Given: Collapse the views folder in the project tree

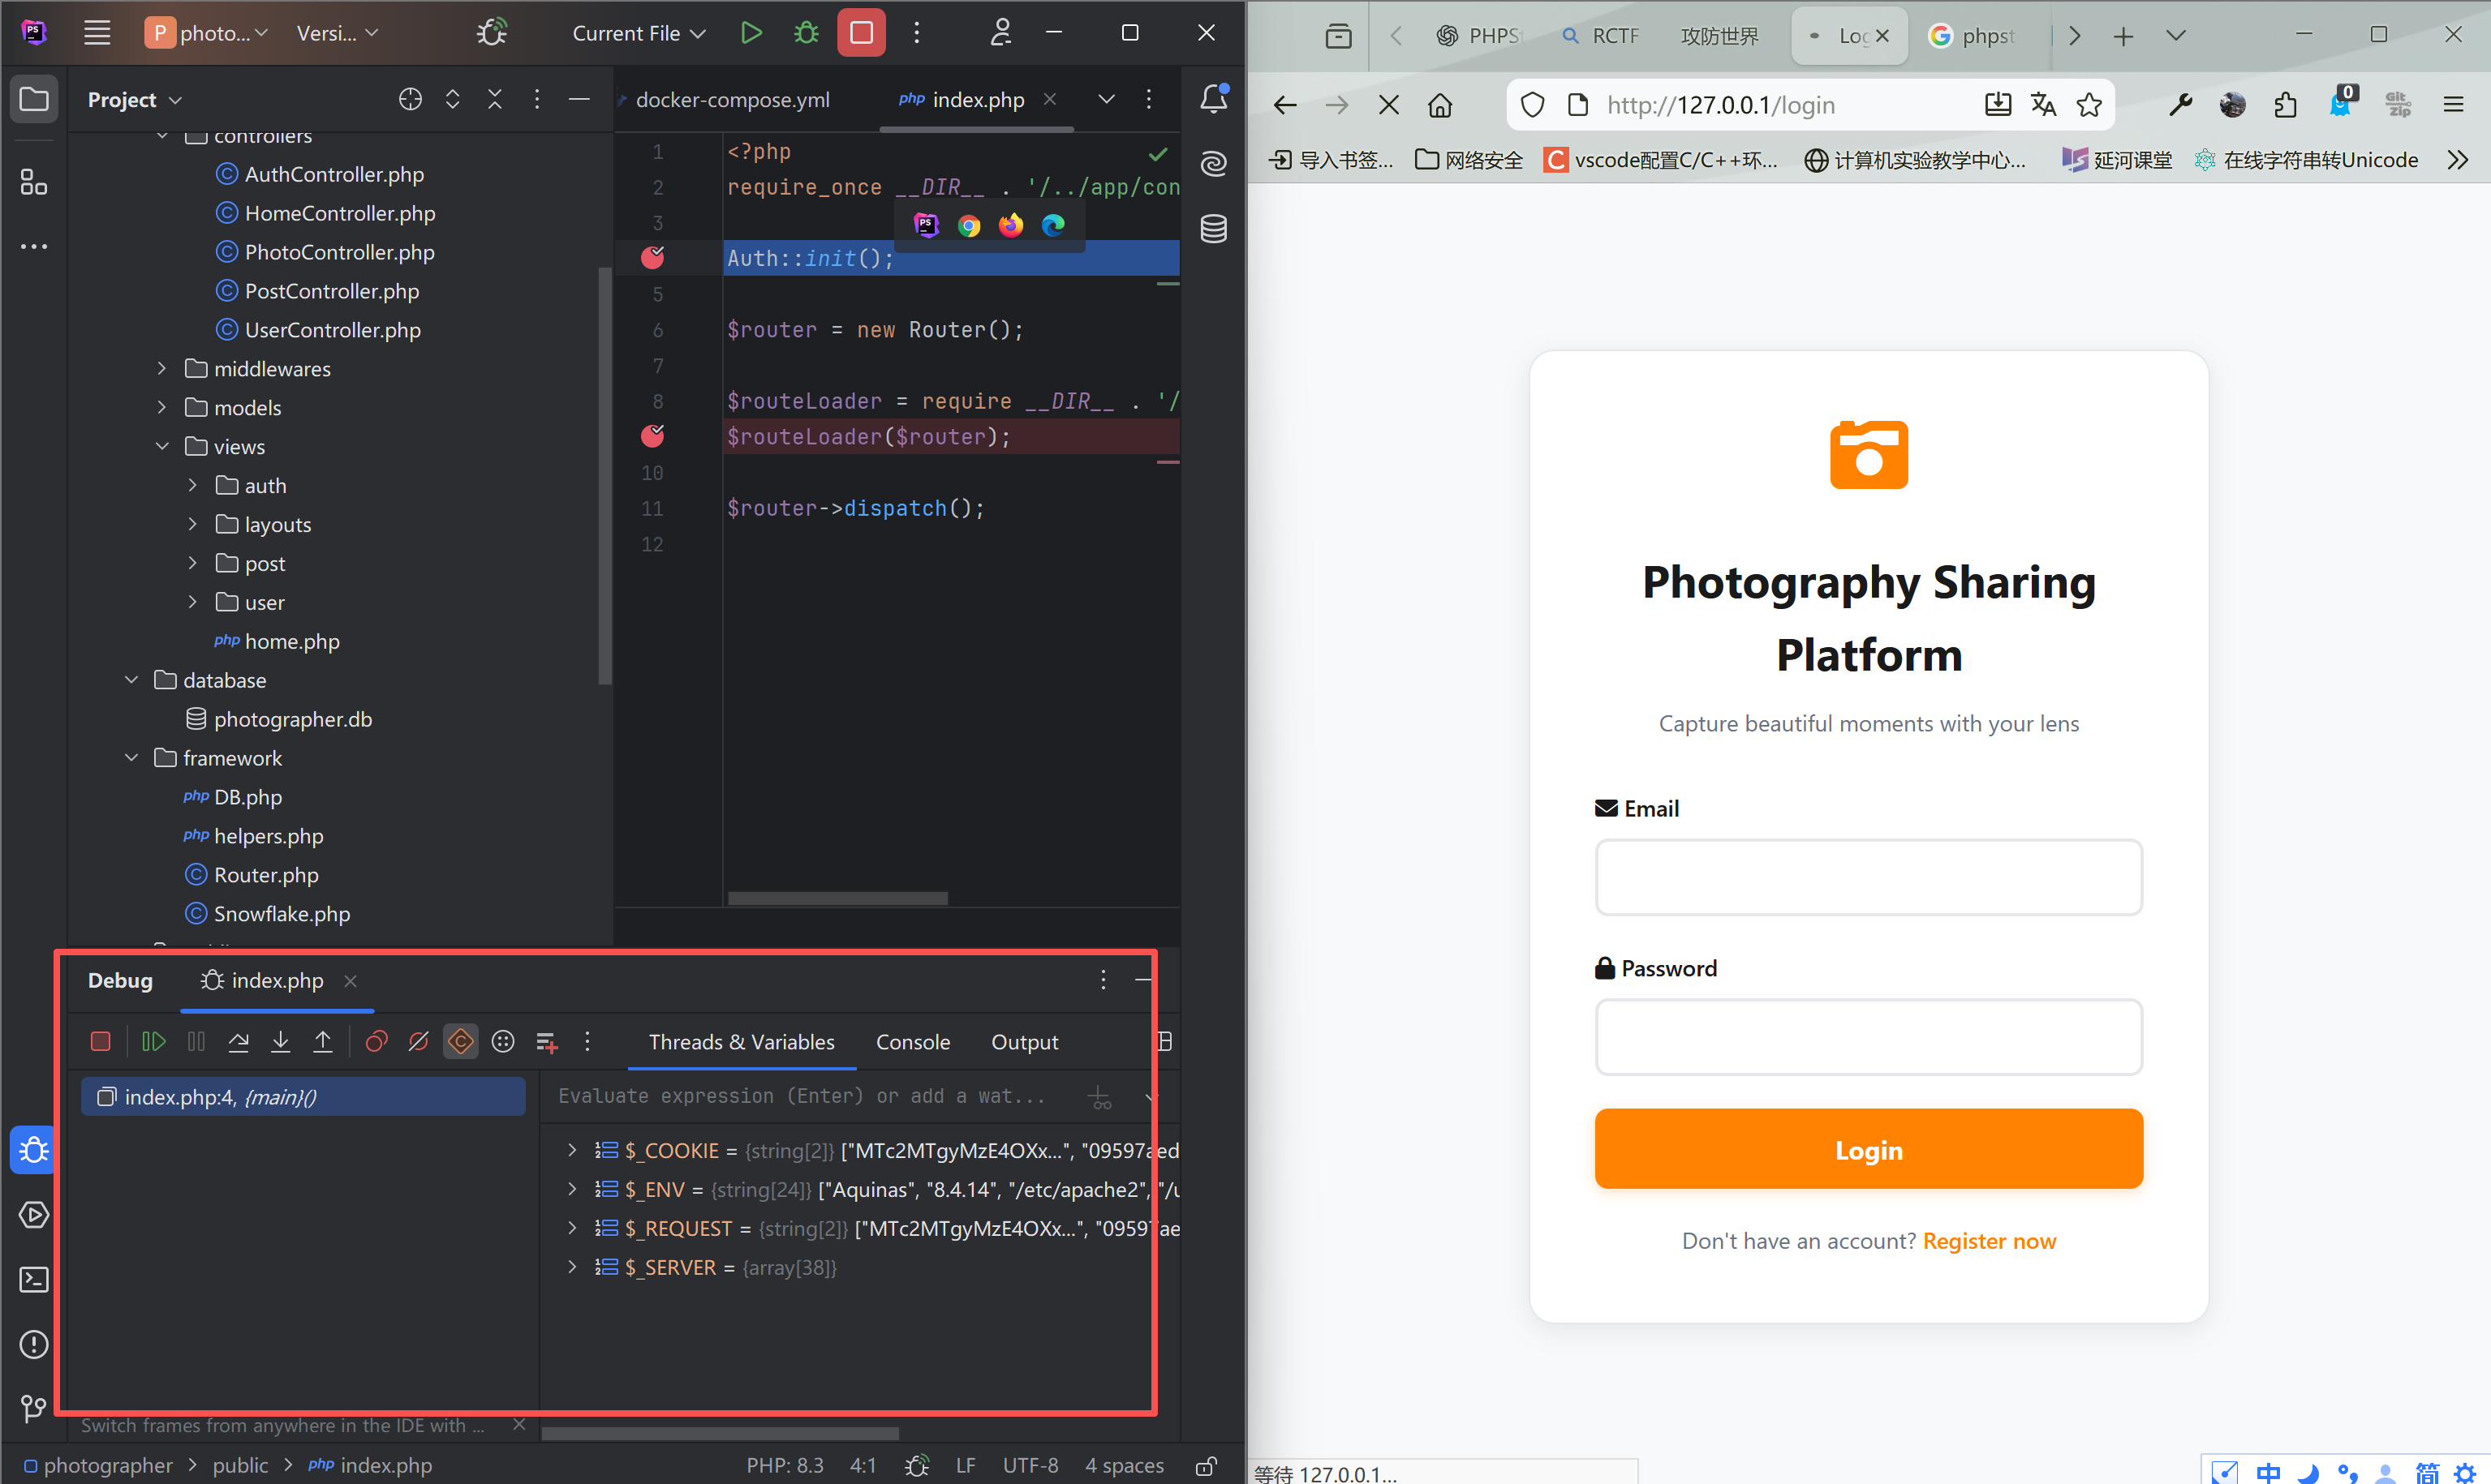Looking at the screenshot, I should click(162, 446).
